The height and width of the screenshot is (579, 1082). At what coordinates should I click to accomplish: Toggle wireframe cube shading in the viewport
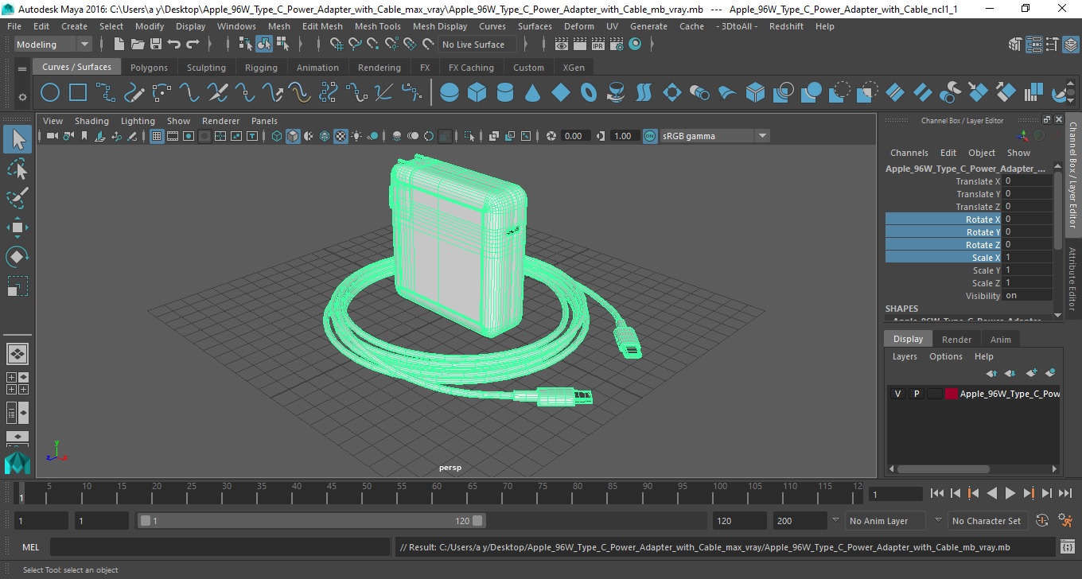(277, 136)
